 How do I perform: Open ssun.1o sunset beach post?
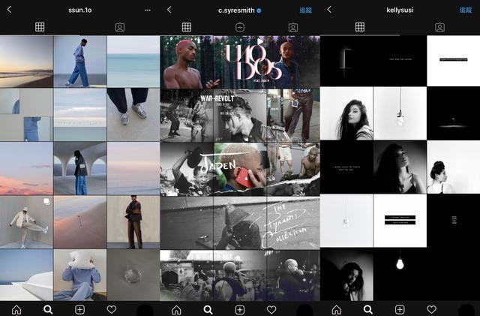click(x=26, y=62)
